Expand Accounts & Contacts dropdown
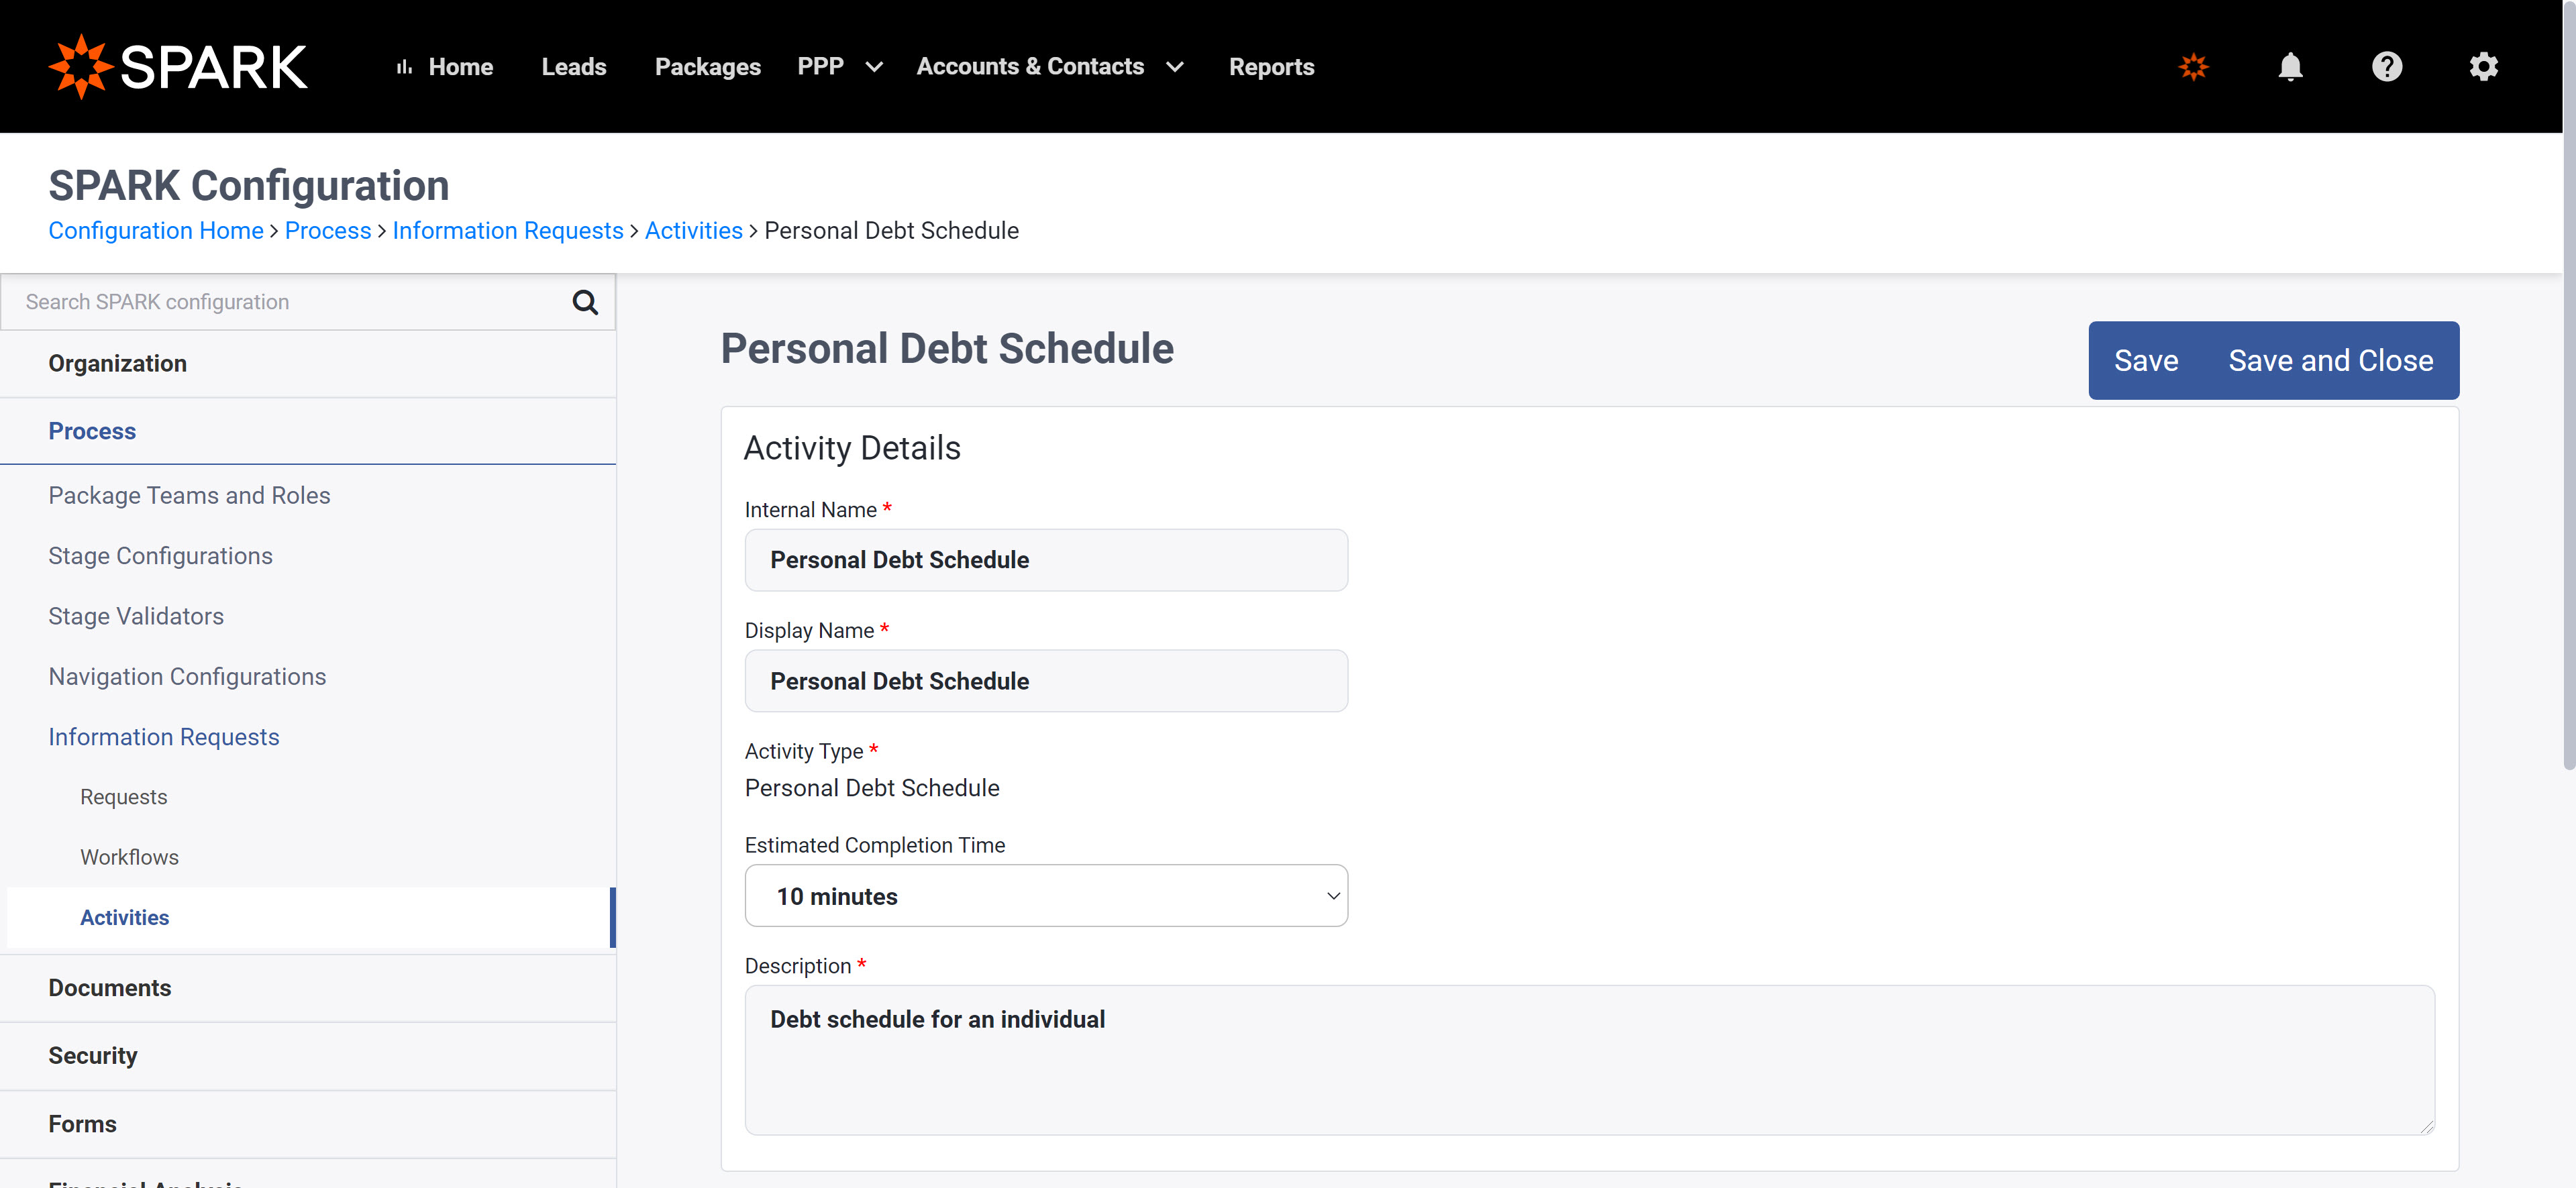The width and height of the screenshot is (2576, 1188). pyautogui.click(x=1175, y=67)
